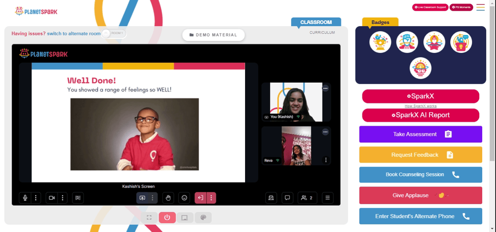Enter fullscreen mode below the video
496x232 pixels.
point(149,218)
